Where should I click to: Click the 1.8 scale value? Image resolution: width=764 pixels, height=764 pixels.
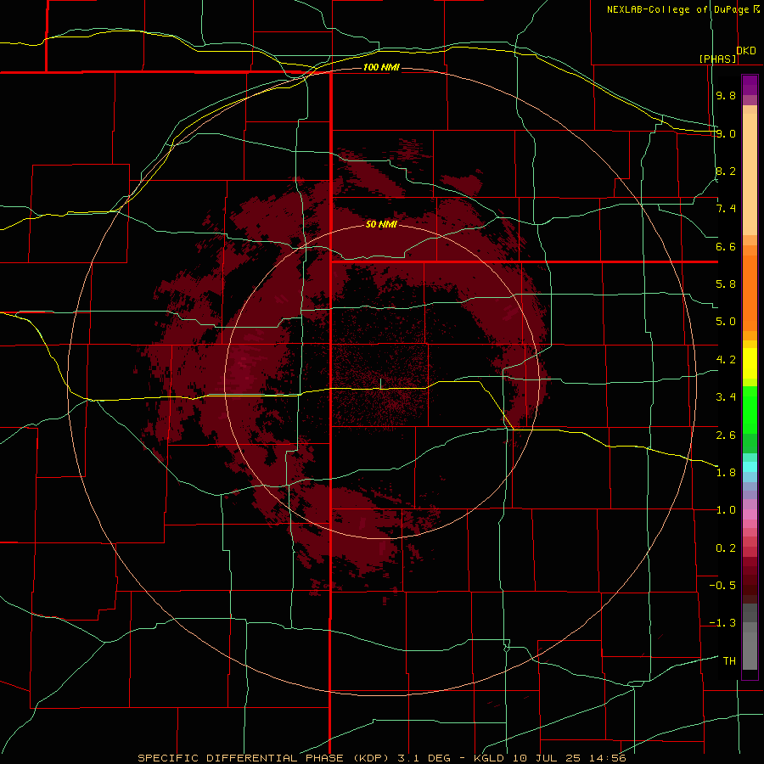click(726, 473)
